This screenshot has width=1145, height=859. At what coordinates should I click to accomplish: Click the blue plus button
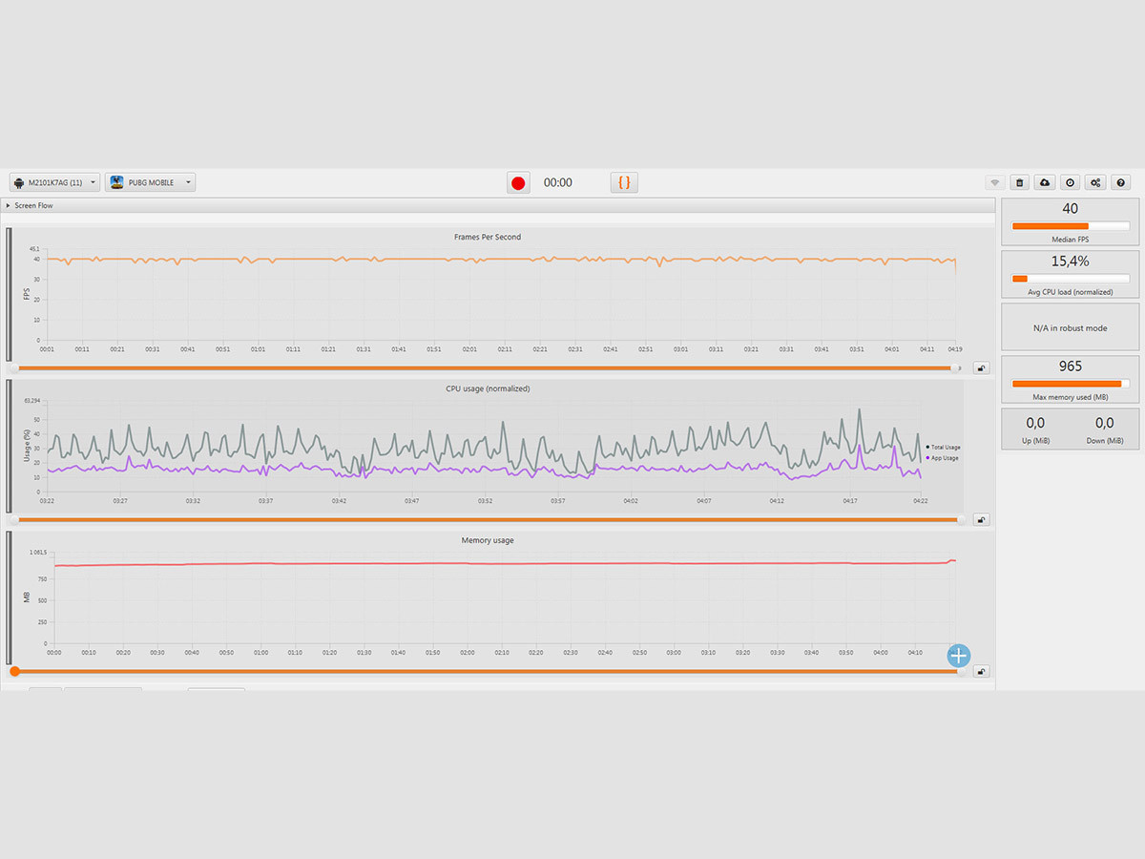pos(958,655)
